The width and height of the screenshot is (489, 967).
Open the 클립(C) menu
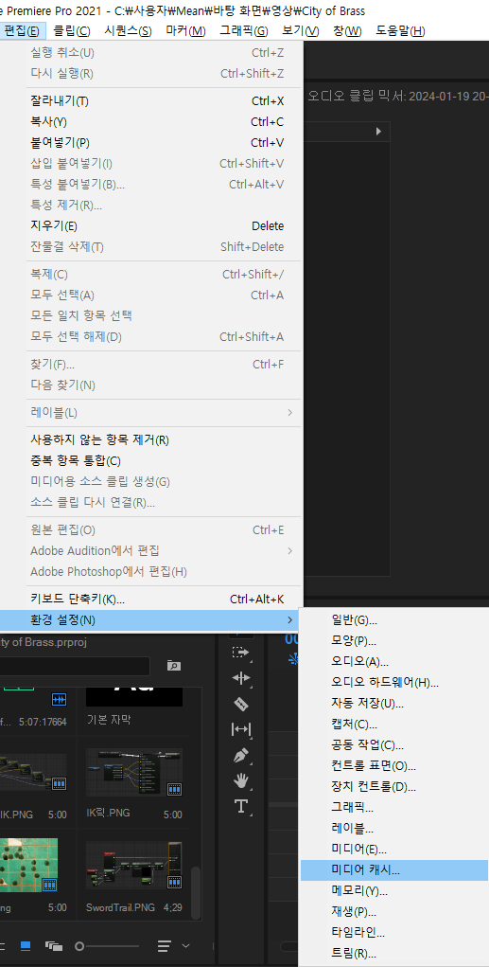pyautogui.click(x=72, y=31)
